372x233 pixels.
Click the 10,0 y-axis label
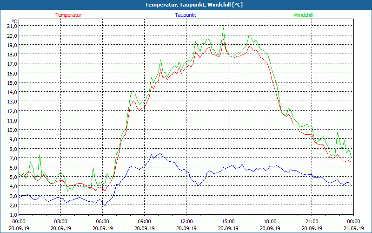12,130
